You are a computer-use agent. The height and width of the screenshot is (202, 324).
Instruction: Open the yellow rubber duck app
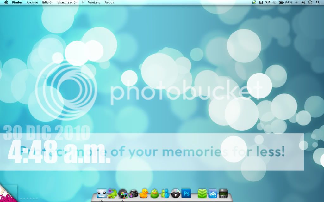[x=144, y=193]
